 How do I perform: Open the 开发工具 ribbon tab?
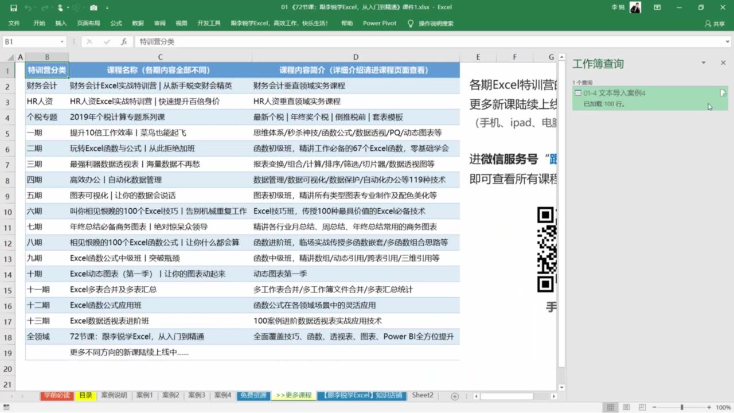(x=209, y=24)
